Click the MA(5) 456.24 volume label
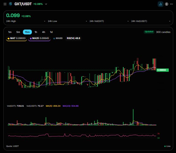The width and height of the screenshot is (176, 153). [x=53, y=106]
